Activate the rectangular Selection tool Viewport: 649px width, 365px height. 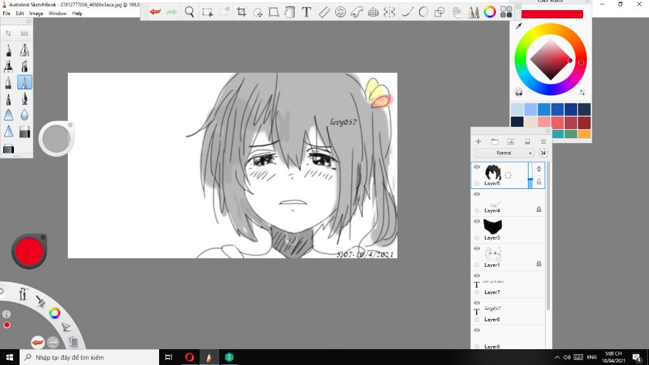point(208,12)
